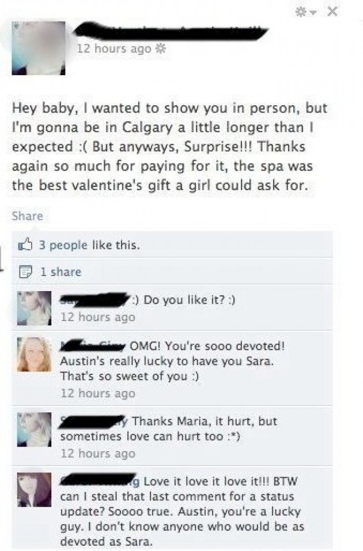Click timestamp under 'Thanks Maria' comment
This screenshot has height=551, width=363.
98,453
